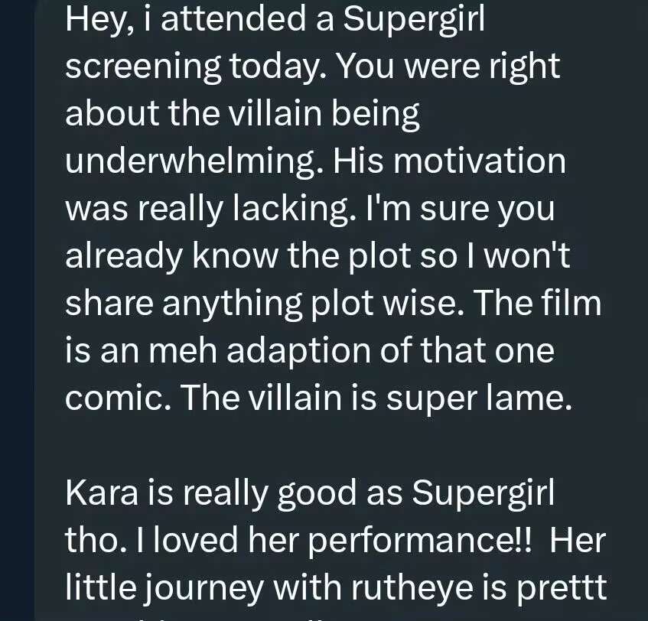Screen dimensions: 648x621
Task: Click the phrase "little journey"
Action: click(x=165, y=588)
